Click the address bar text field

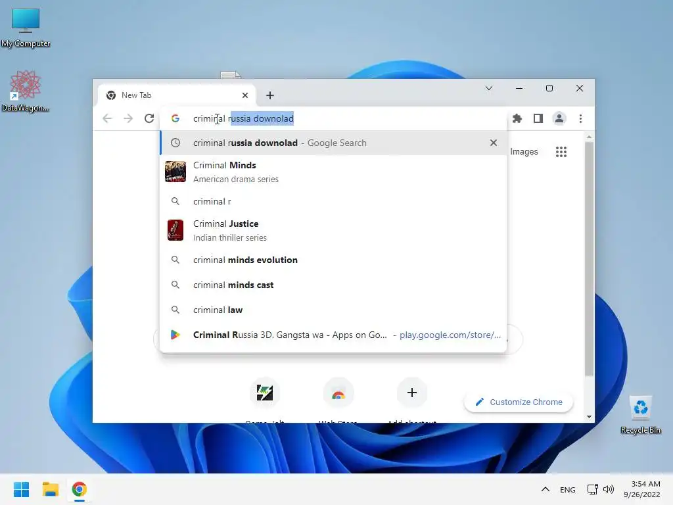[333, 118]
